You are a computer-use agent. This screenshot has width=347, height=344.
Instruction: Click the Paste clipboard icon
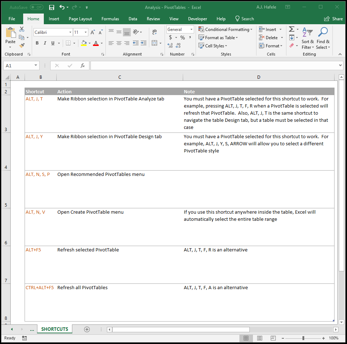click(x=10, y=32)
